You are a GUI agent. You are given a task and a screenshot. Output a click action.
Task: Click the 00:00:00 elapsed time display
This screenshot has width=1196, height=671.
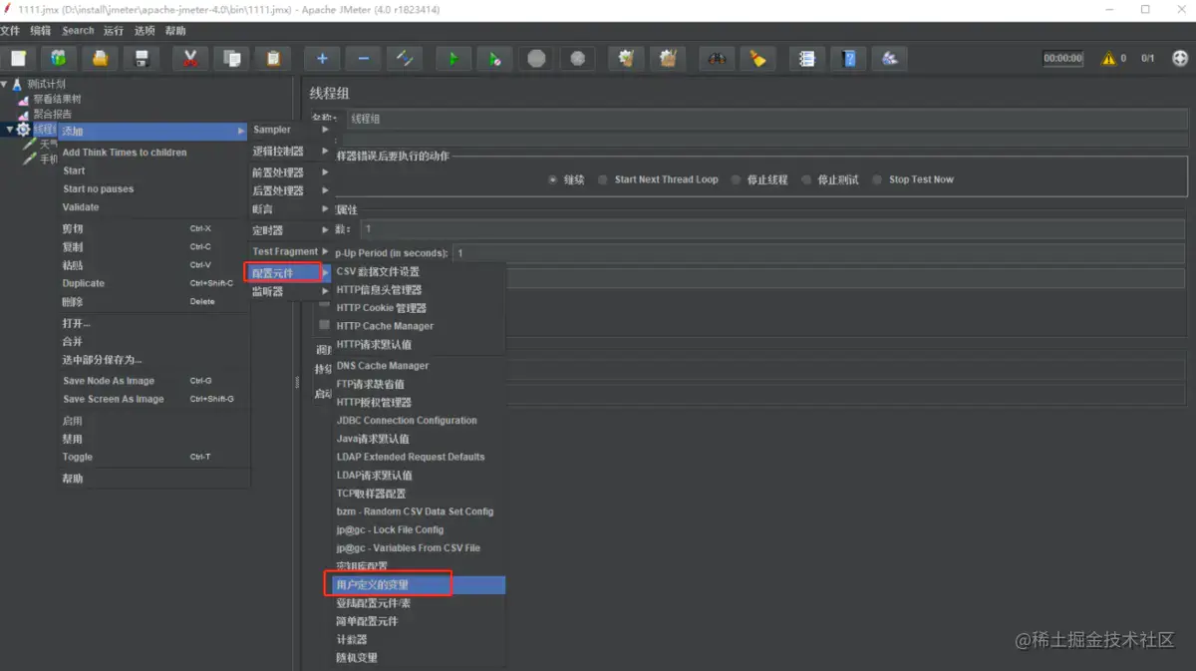pyautogui.click(x=1063, y=58)
